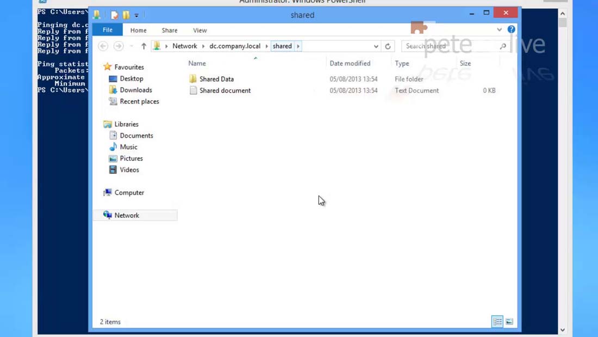This screenshot has height=337, width=598.
Task: Go up one level with the Up arrow
Action: (144, 46)
